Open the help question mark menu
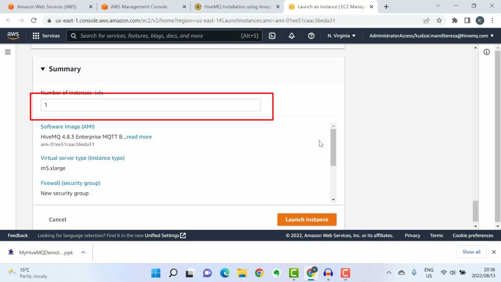 pos(311,36)
